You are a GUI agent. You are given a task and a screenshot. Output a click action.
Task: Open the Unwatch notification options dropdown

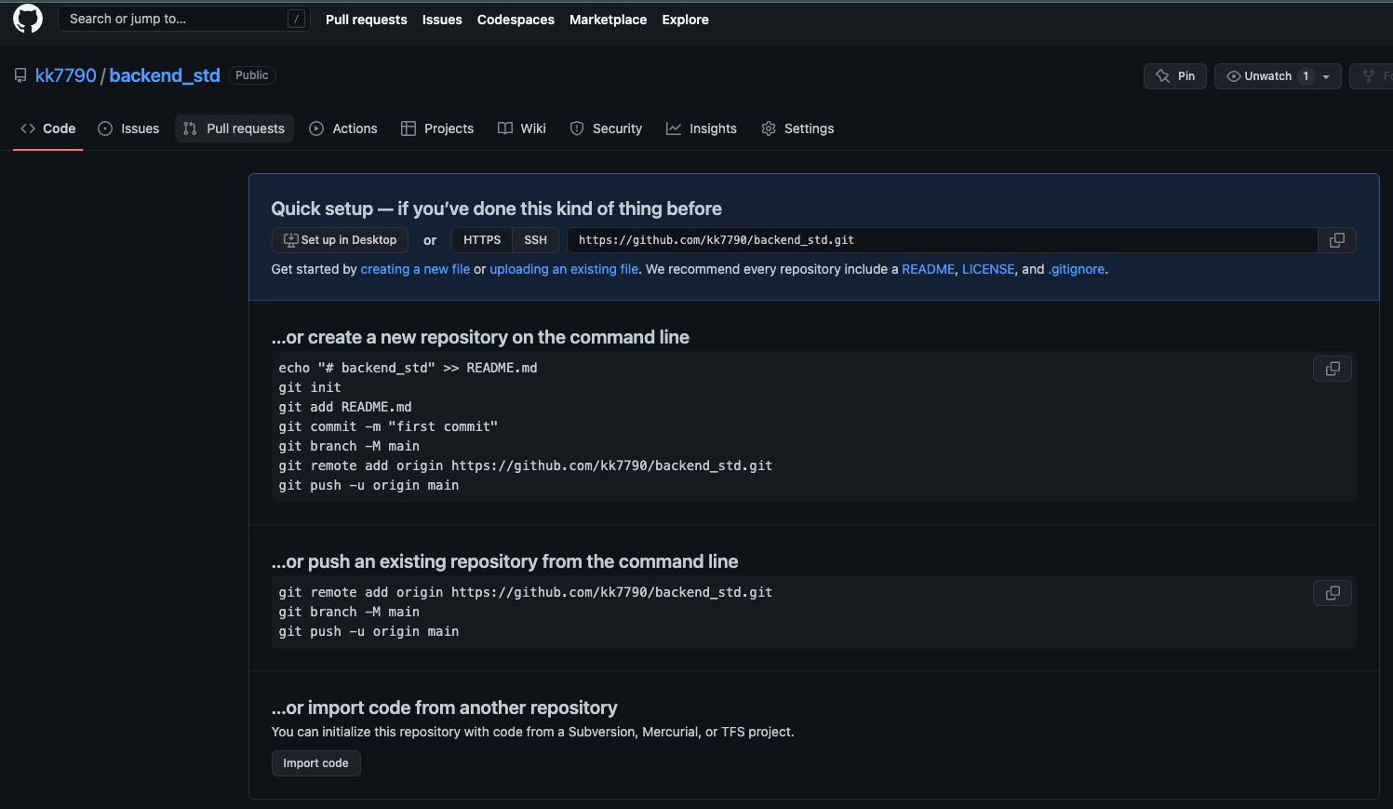pyautogui.click(x=1327, y=75)
